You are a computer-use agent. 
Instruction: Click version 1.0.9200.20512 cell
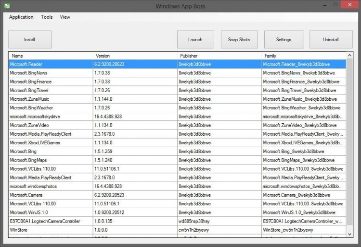[x=135, y=212]
